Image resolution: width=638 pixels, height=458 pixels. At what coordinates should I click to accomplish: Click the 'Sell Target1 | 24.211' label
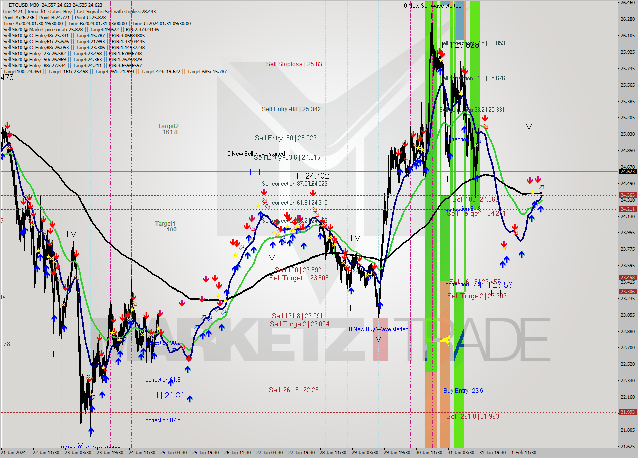coord(477,213)
